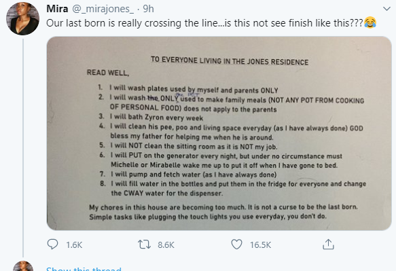
Task: Click the second avatar below the thread line
Action: point(23,266)
